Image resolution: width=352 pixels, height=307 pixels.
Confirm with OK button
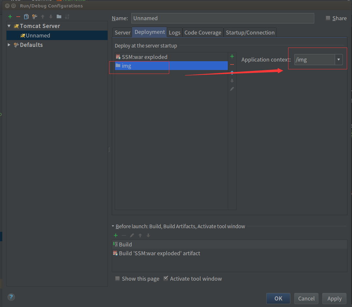(278, 299)
